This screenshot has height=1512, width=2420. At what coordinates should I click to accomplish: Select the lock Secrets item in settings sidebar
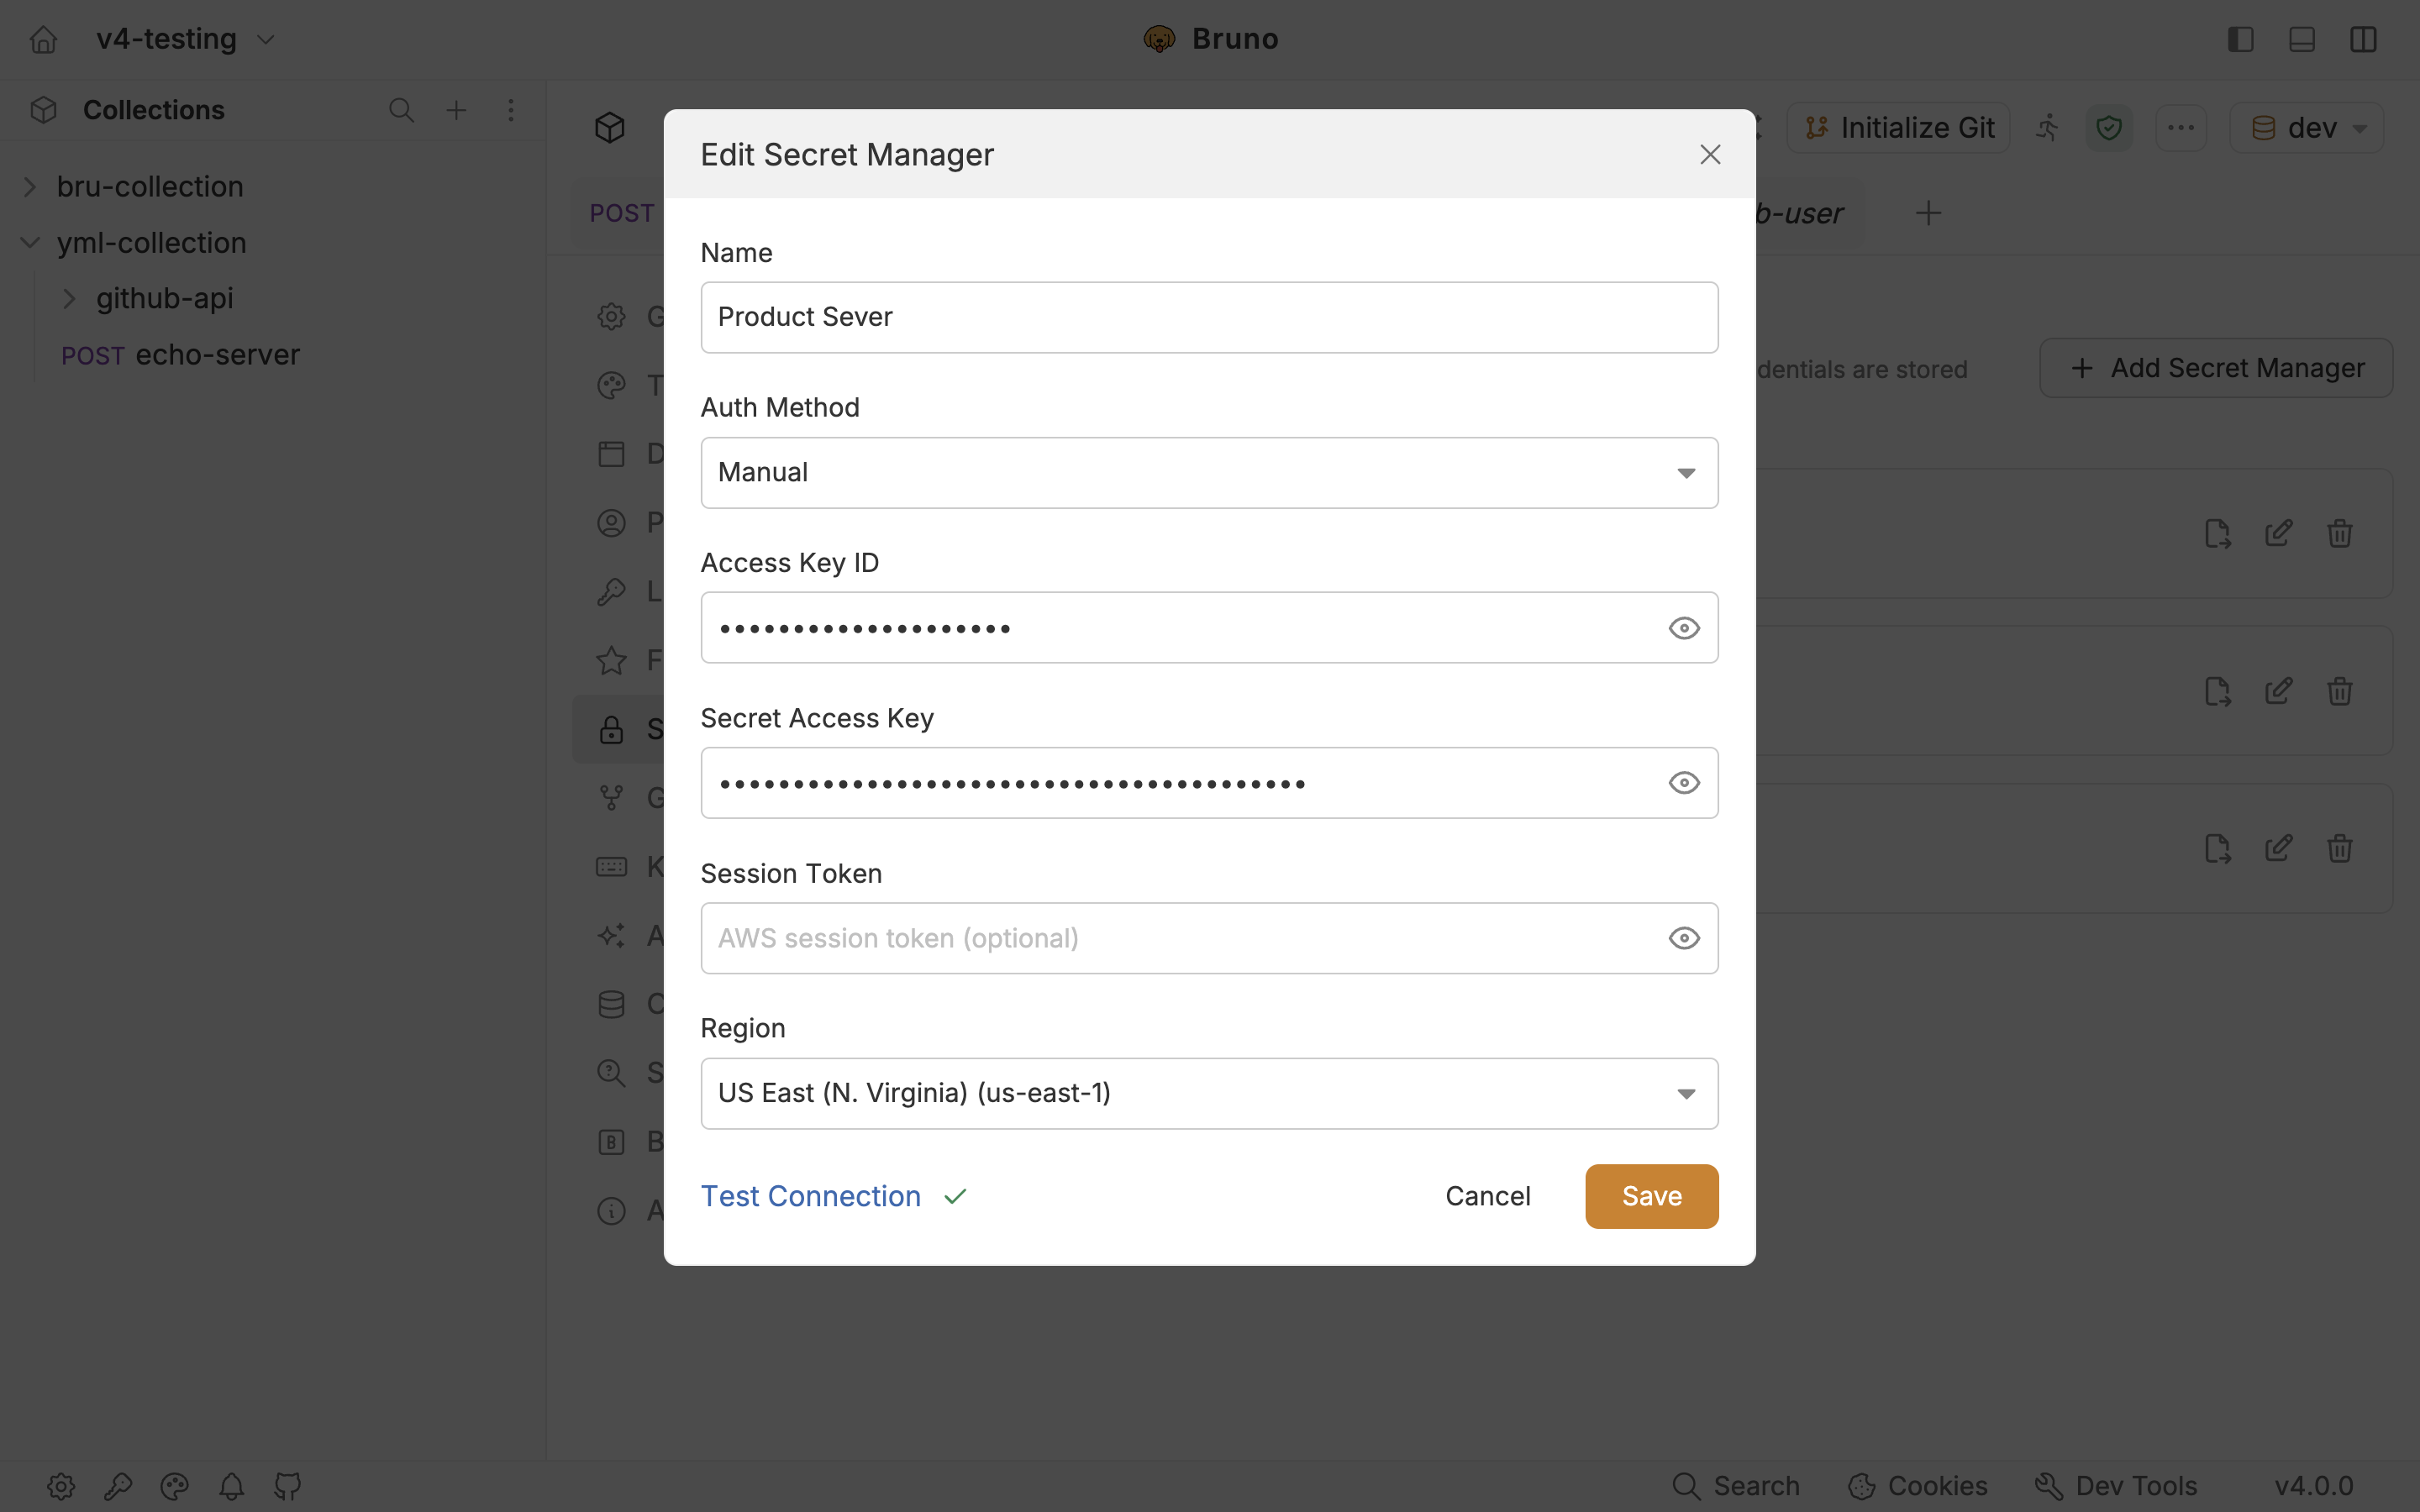tap(619, 729)
